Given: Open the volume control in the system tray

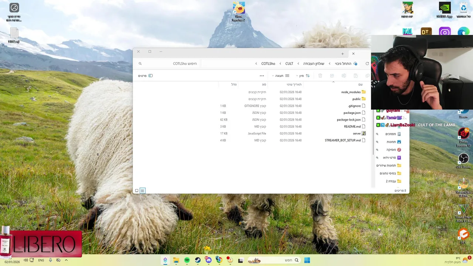Looking at the screenshot, I should 25,260.
